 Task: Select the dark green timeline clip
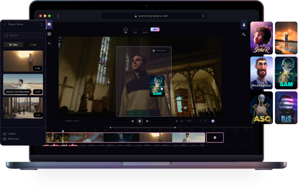tap(121, 138)
